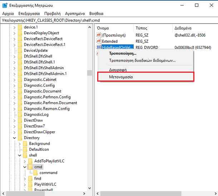This screenshot has height=196, width=218.
Task: Click the string icon of (Προεπιλογή) value
Action: click(x=99, y=35)
